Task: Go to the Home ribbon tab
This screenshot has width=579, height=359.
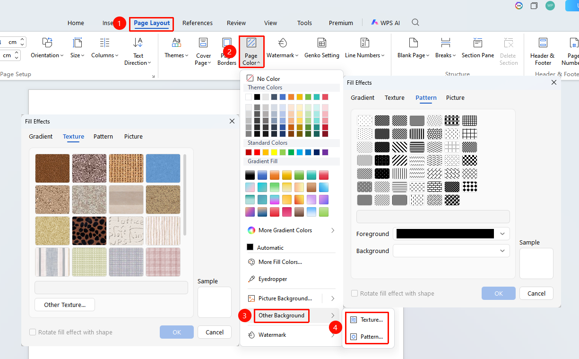Action: click(x=76, y=23)
